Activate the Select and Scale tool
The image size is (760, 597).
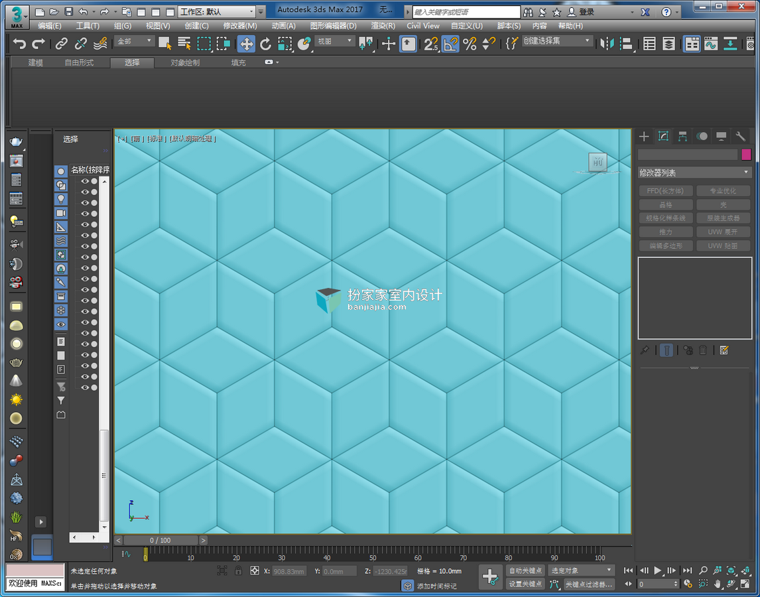coord(285,44)
